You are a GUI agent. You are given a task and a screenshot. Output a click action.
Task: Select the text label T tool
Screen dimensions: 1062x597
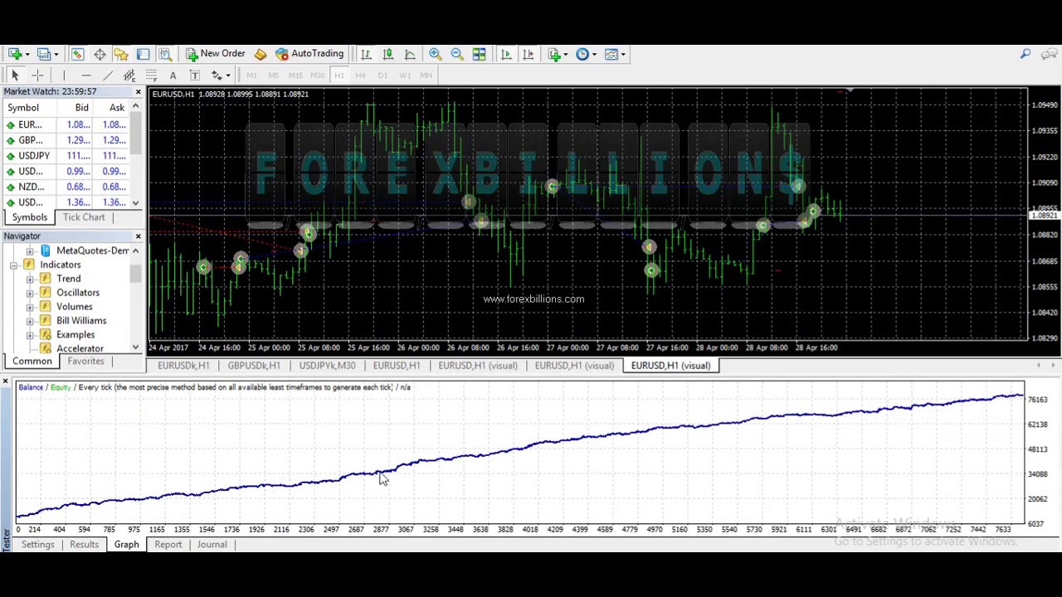click(x=194, y=75)
